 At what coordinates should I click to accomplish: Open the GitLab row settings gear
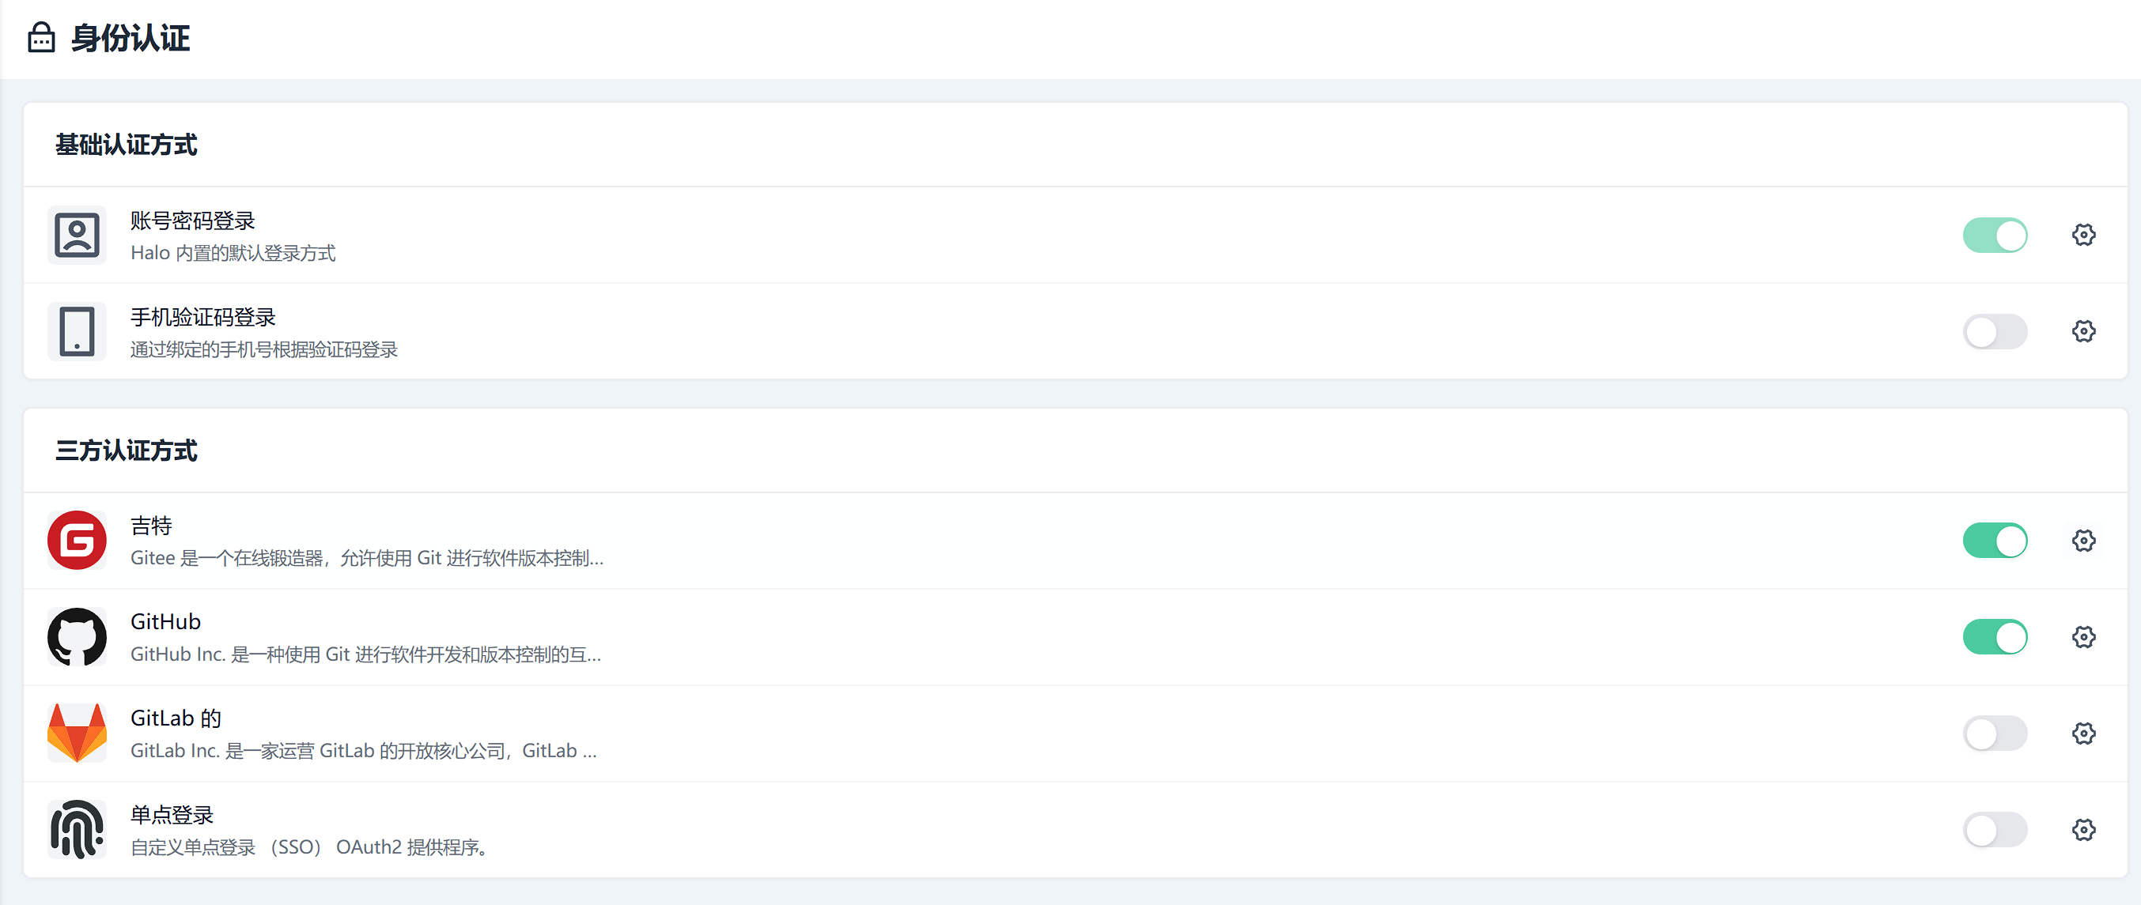[2082, 733]
